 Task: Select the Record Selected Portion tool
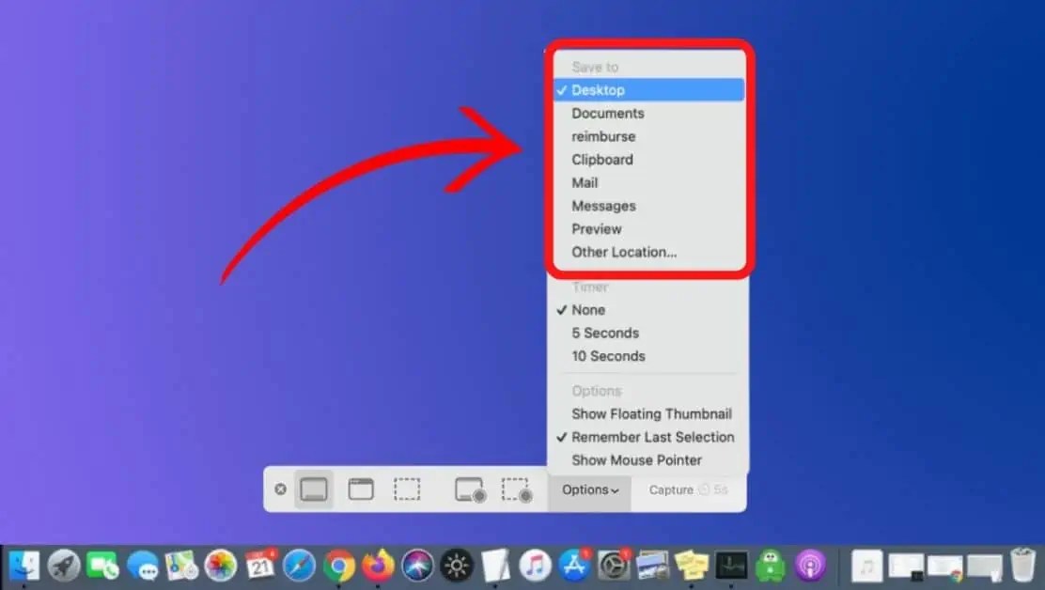518,489
